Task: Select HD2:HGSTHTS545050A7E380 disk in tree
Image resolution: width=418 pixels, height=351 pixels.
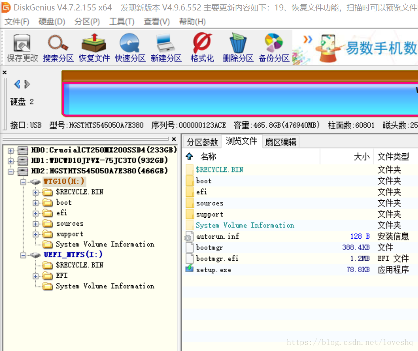Action: tap(99, 171)
